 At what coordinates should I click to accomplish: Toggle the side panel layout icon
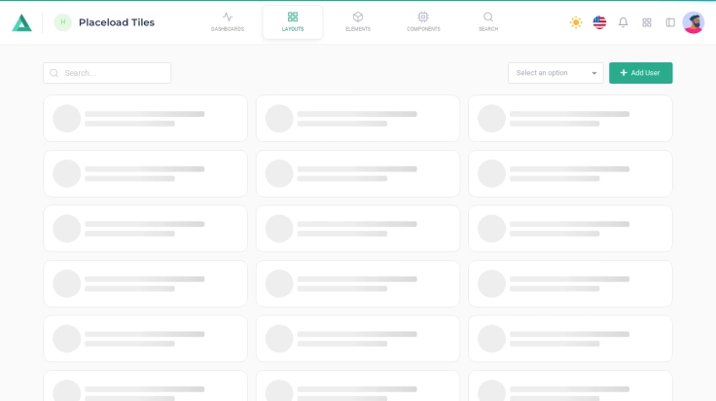pos(670,22)
